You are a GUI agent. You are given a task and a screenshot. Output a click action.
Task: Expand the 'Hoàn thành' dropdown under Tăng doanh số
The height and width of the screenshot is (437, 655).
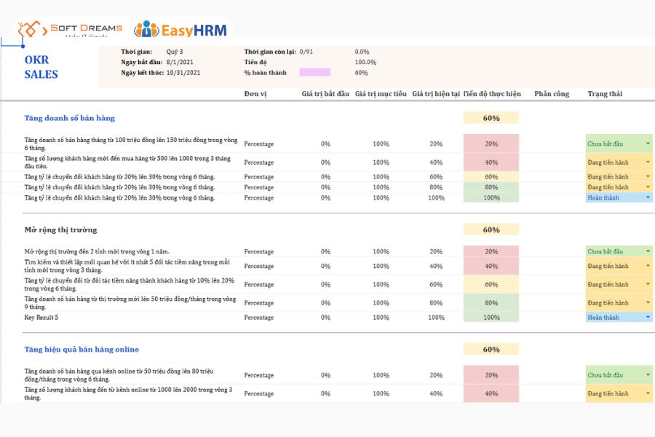point(648,197)
